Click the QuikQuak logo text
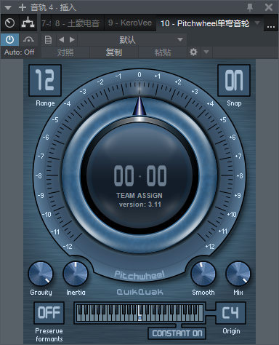Viewport: 279px width, 345px height. (139, 292)
